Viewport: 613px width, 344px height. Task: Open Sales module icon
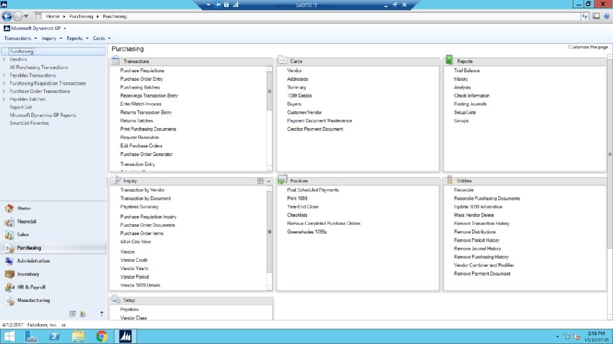[10, 235]
